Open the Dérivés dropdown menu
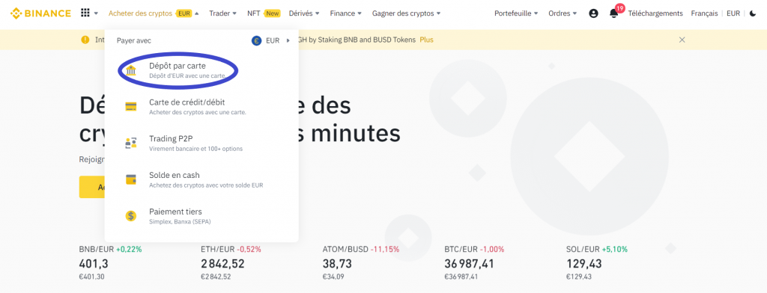The height and width of the screenshot is (293, 767). 304,13
